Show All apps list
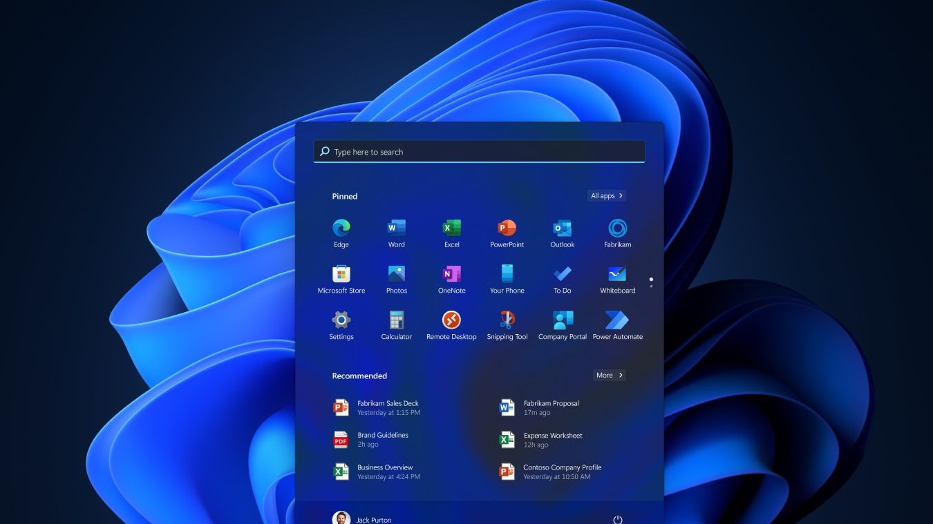The height and width of the screenshot is (524, 933). (x=607, y=196)
